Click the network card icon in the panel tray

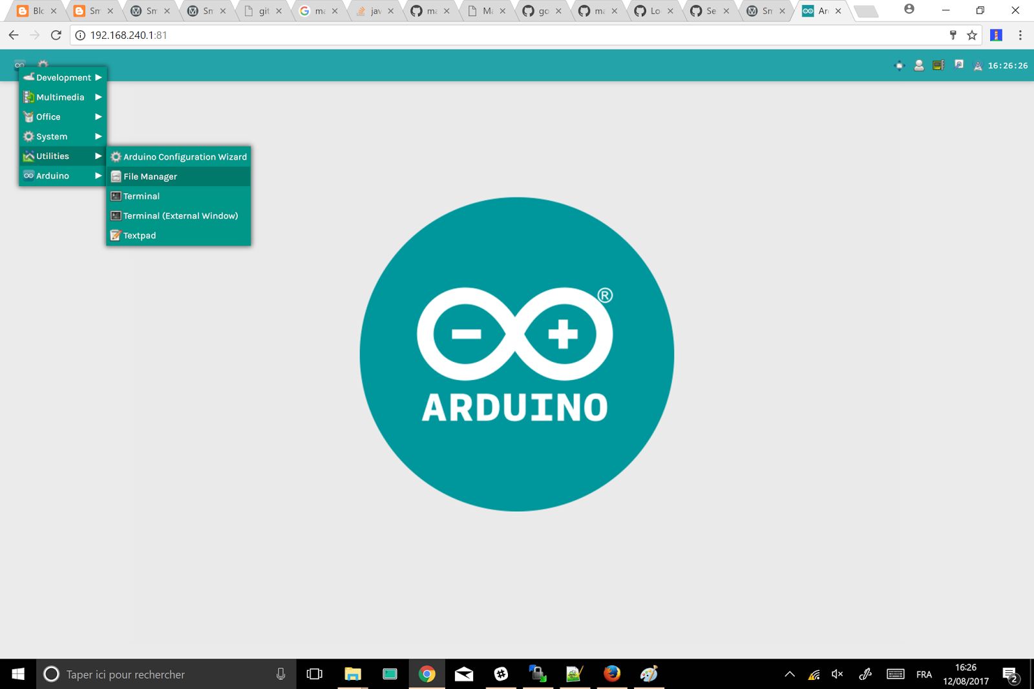(938, 65)
